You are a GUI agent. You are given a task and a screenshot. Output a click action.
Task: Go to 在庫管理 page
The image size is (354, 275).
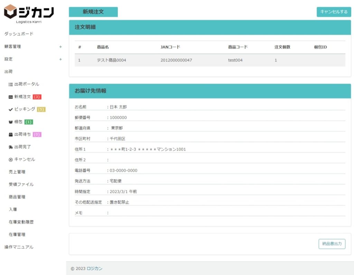coord(17,234)
